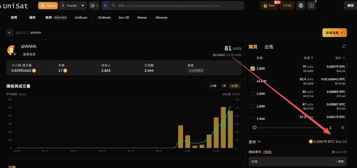
Task: Refresh the order list
Action: 344,46
